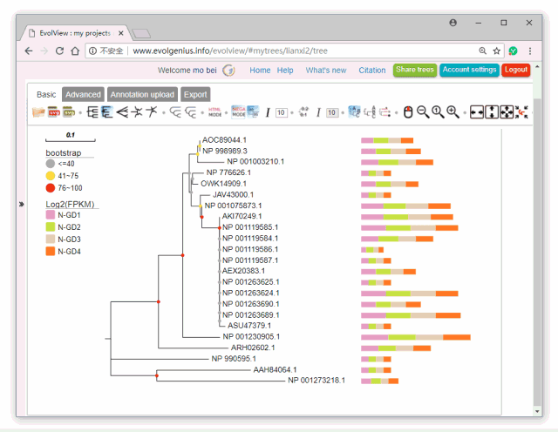Go to the browser home page
This screenshot has height=432, width=558.
coord(75,51)
